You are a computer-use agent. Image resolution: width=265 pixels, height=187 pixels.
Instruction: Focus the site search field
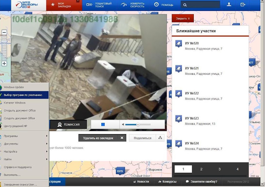click(200, 5)
